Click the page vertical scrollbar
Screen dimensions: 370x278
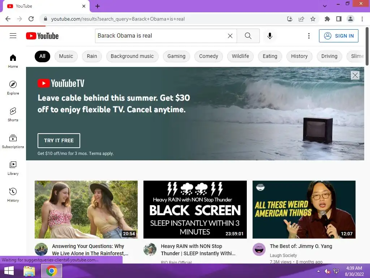[x=367, y=46]
